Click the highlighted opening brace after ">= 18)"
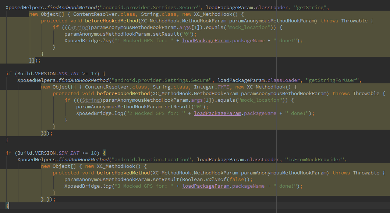 104,153
